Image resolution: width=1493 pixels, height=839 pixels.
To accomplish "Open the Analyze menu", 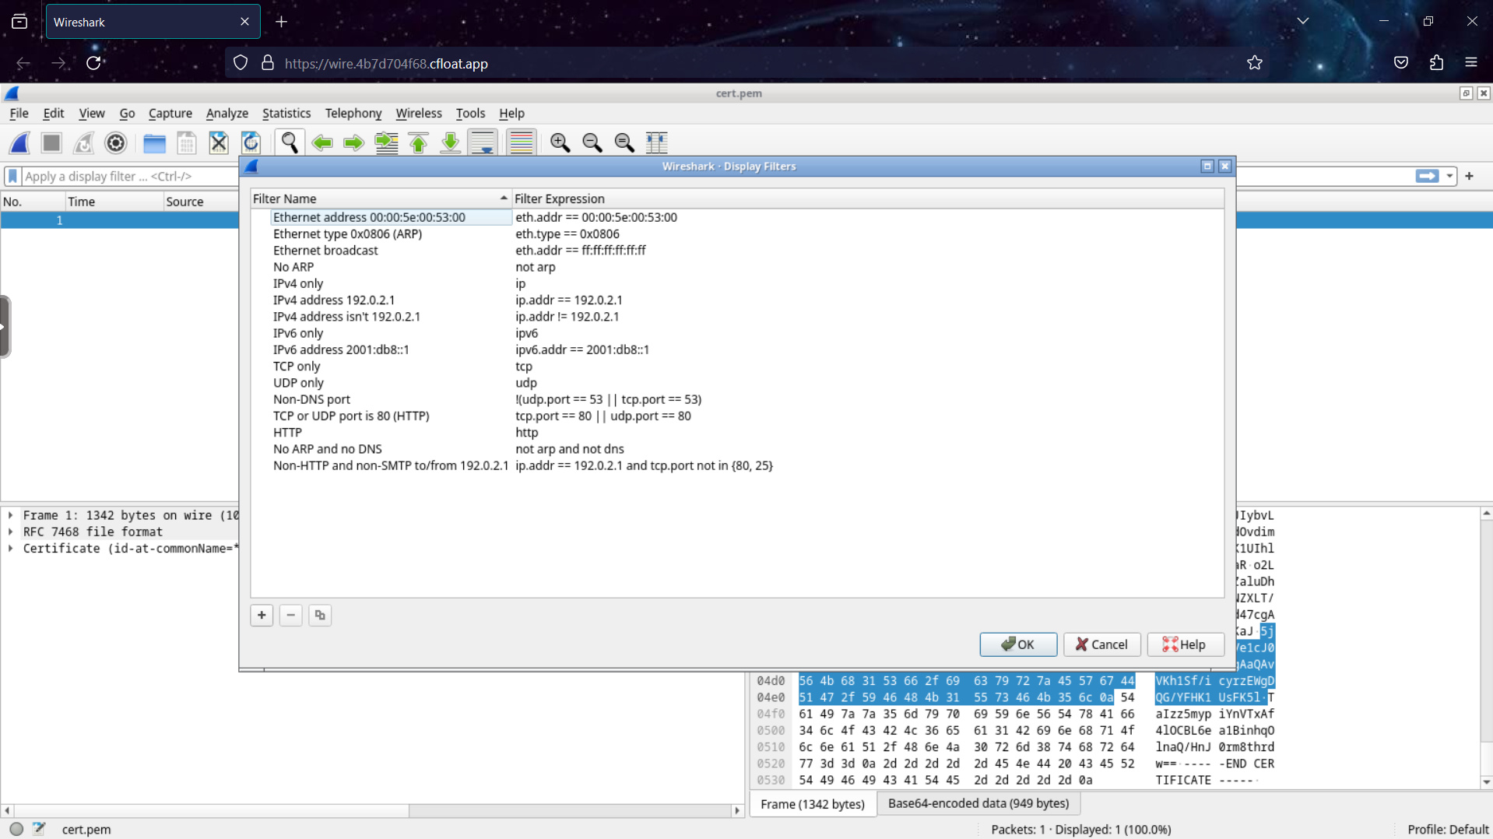I will click(x=227, y=114).
